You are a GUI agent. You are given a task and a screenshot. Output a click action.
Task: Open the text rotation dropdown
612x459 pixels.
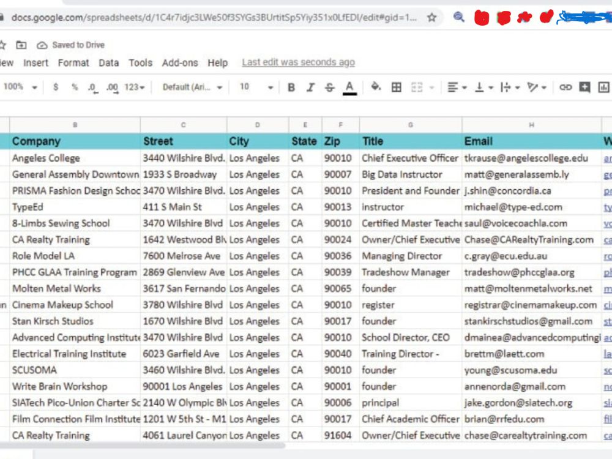coord(536,87)
